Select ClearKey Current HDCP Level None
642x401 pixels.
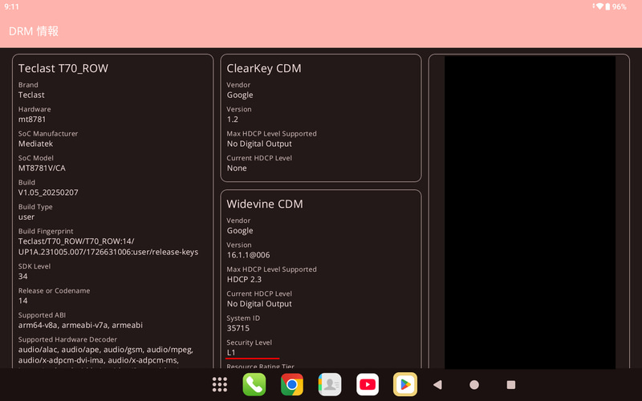click(237, 168)
